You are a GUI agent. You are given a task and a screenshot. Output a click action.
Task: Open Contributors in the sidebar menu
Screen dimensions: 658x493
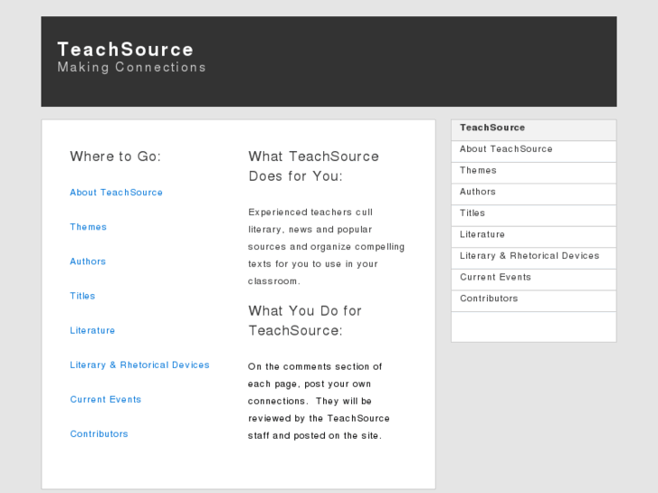pyautogui.click(x=534, y=301)
